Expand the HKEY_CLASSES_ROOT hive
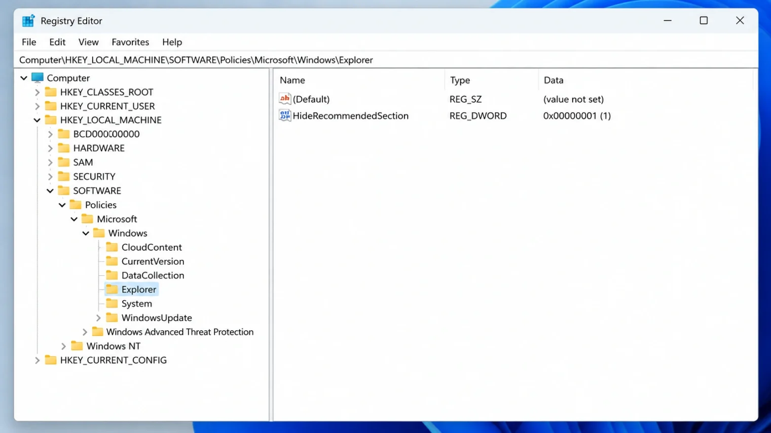The image size is (771, 433). 37,92
